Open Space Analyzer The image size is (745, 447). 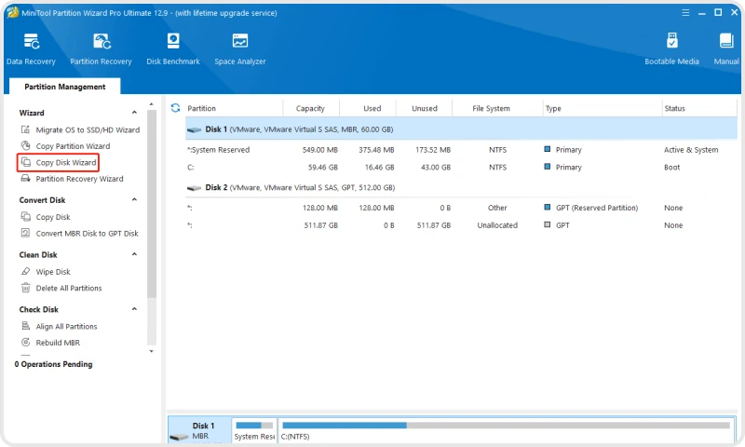pyautogui.click(x=240, y=49)
